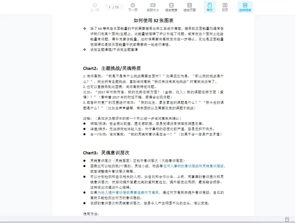Screen dimensions: 295x223
Task: Go to previous page (上一页)
Action: (95, 7)
